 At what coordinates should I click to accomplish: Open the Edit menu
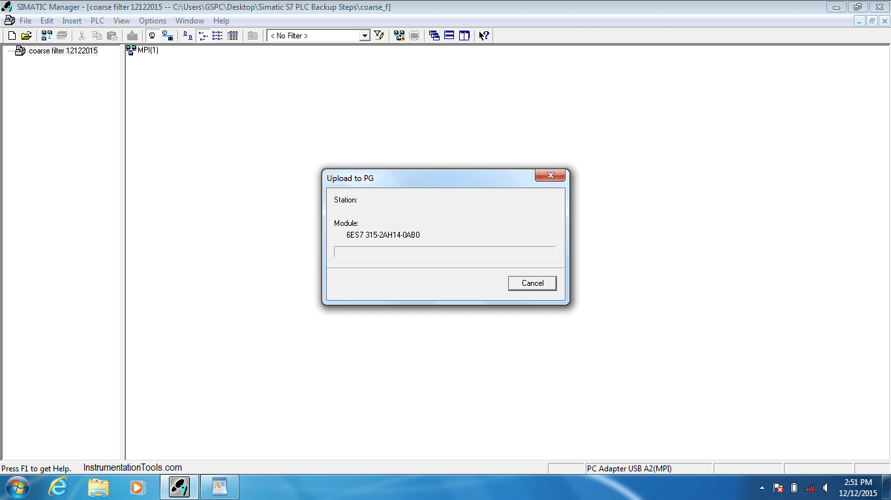(x=47, y=21)
